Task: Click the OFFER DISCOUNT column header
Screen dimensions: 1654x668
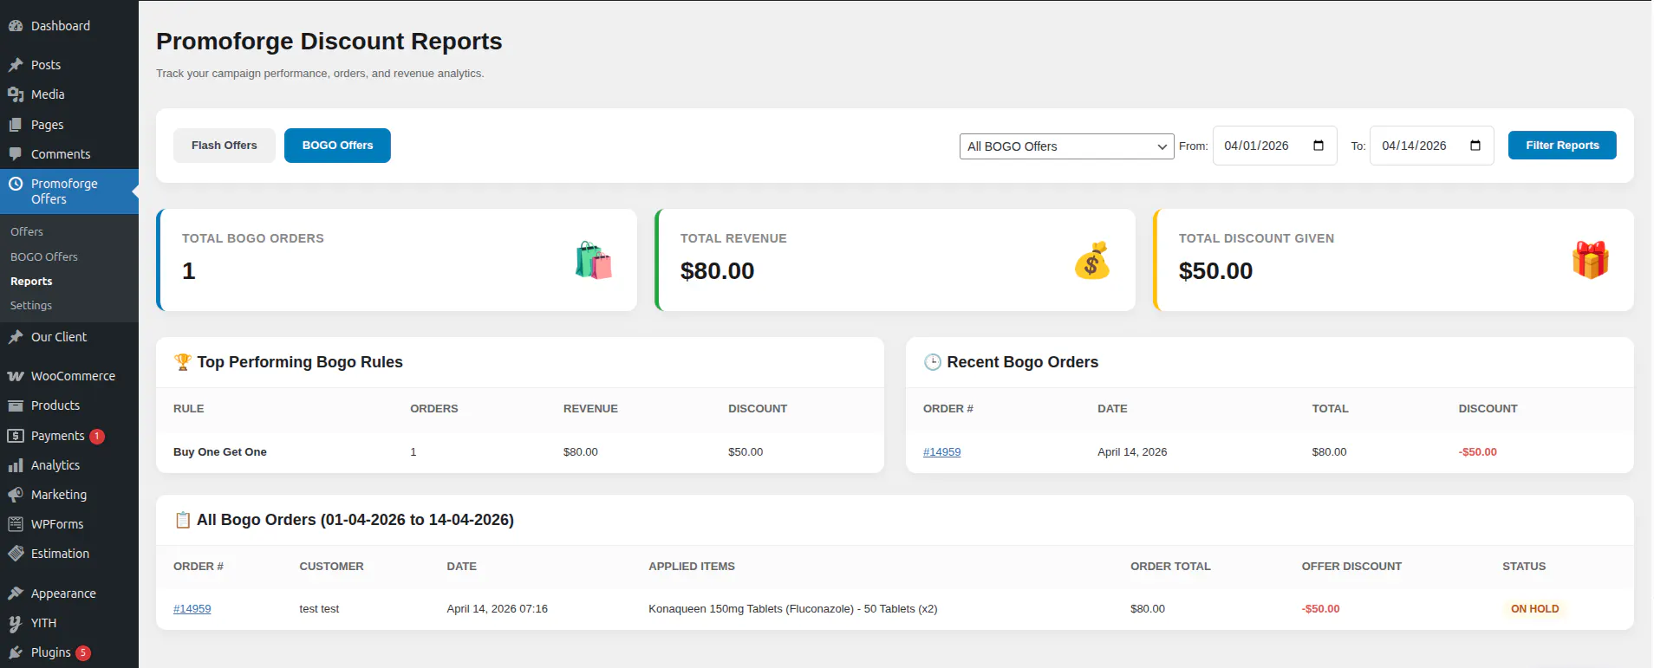Action: click(x=1351, y=567)
